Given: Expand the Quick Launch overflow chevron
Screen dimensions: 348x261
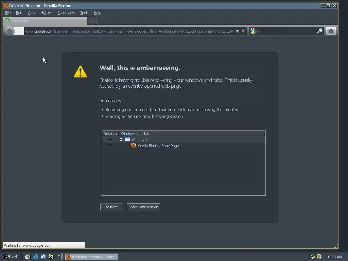Looking at the screenshot, I should coord(58,256).
